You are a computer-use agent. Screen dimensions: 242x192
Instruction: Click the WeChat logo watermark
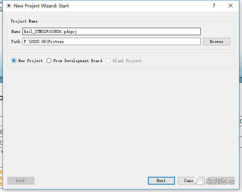(199, 181)
